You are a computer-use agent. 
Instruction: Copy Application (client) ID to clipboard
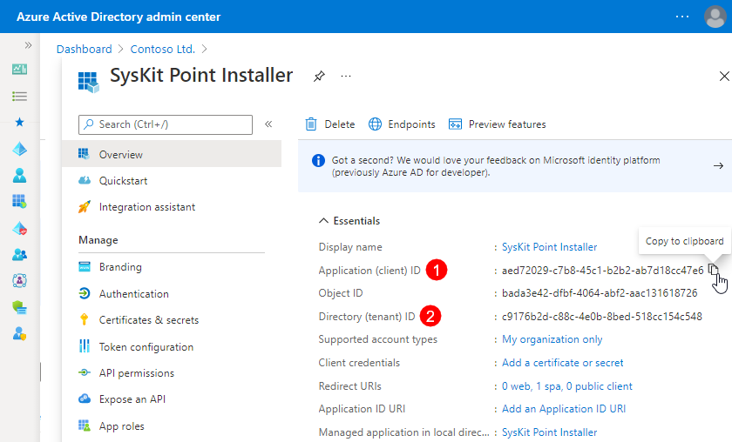click(x=713, y=270)
